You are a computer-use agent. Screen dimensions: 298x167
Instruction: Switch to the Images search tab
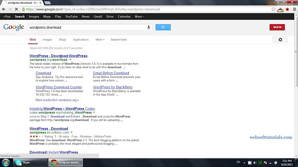click(x=47, y=39)
